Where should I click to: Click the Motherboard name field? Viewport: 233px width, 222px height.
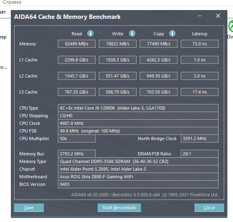point(138,177)
